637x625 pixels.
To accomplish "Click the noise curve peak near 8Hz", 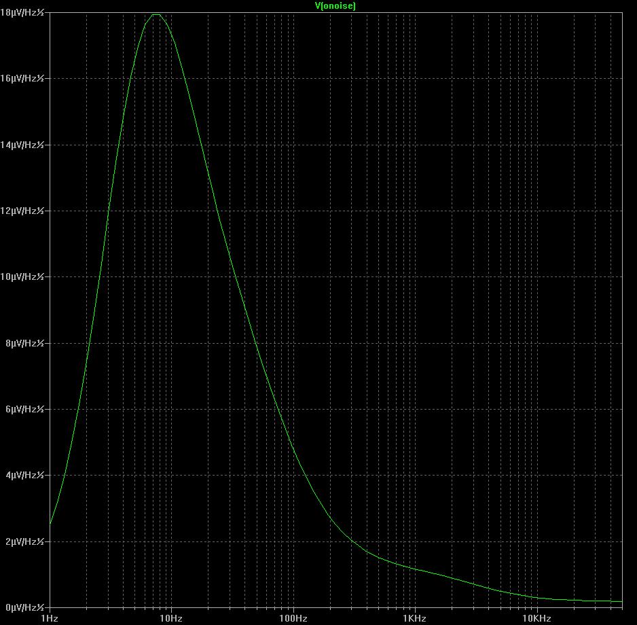I will click(x=156, y=15).
